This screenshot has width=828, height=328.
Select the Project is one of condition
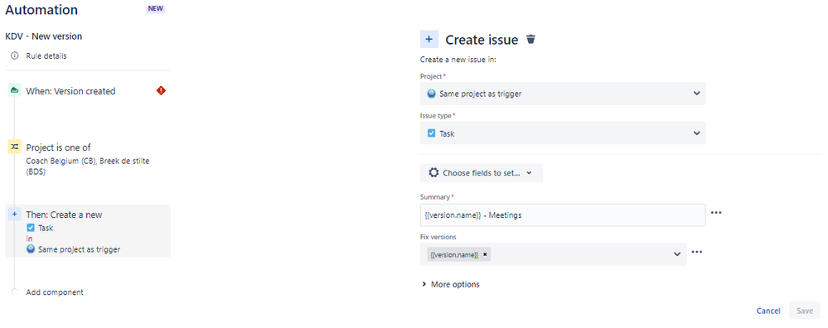pos(88,159)
